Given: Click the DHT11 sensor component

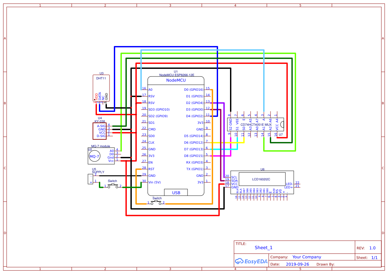Looking at the screenshot, I should point(101,88).
